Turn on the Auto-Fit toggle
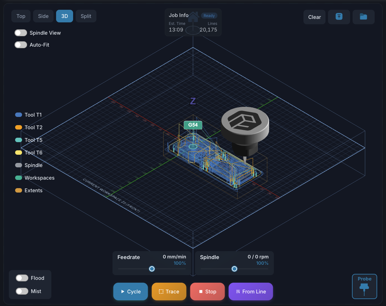Viewport: 386px width, 306px height. point(21,45)
